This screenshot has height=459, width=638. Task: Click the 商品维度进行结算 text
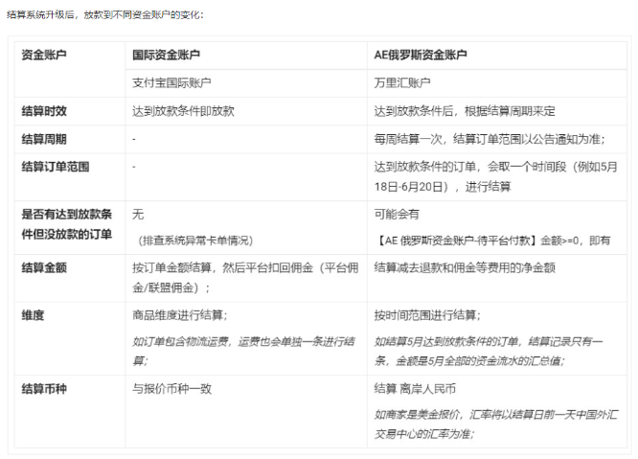pyautogui.click(x=180, y=315)
